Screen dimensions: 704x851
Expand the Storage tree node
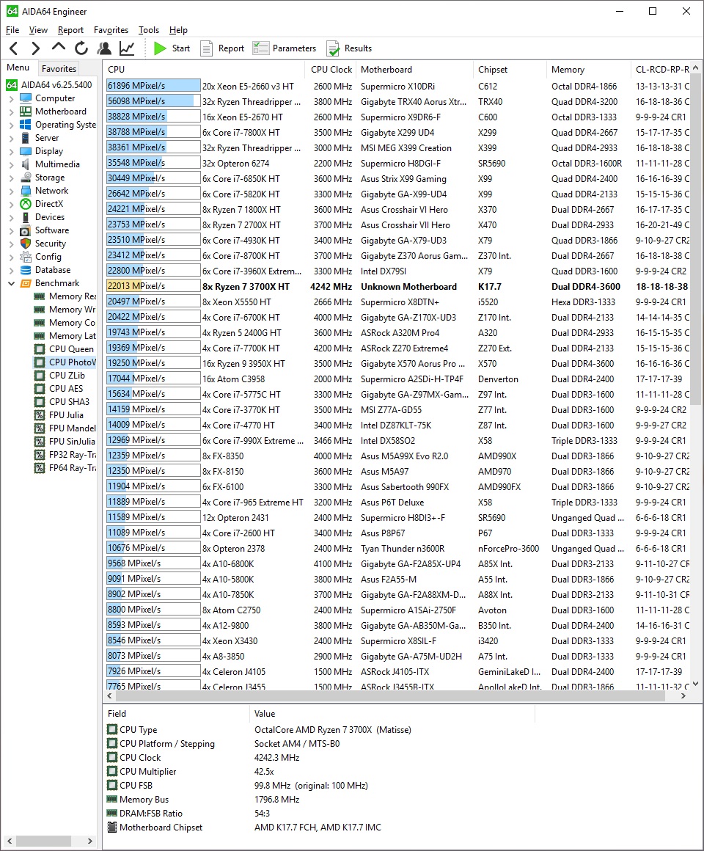pyautogui.click(x=11, y=178)
